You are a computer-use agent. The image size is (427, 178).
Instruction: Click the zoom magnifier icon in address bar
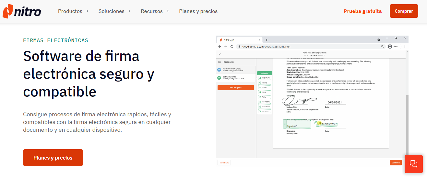coord(383,47)
